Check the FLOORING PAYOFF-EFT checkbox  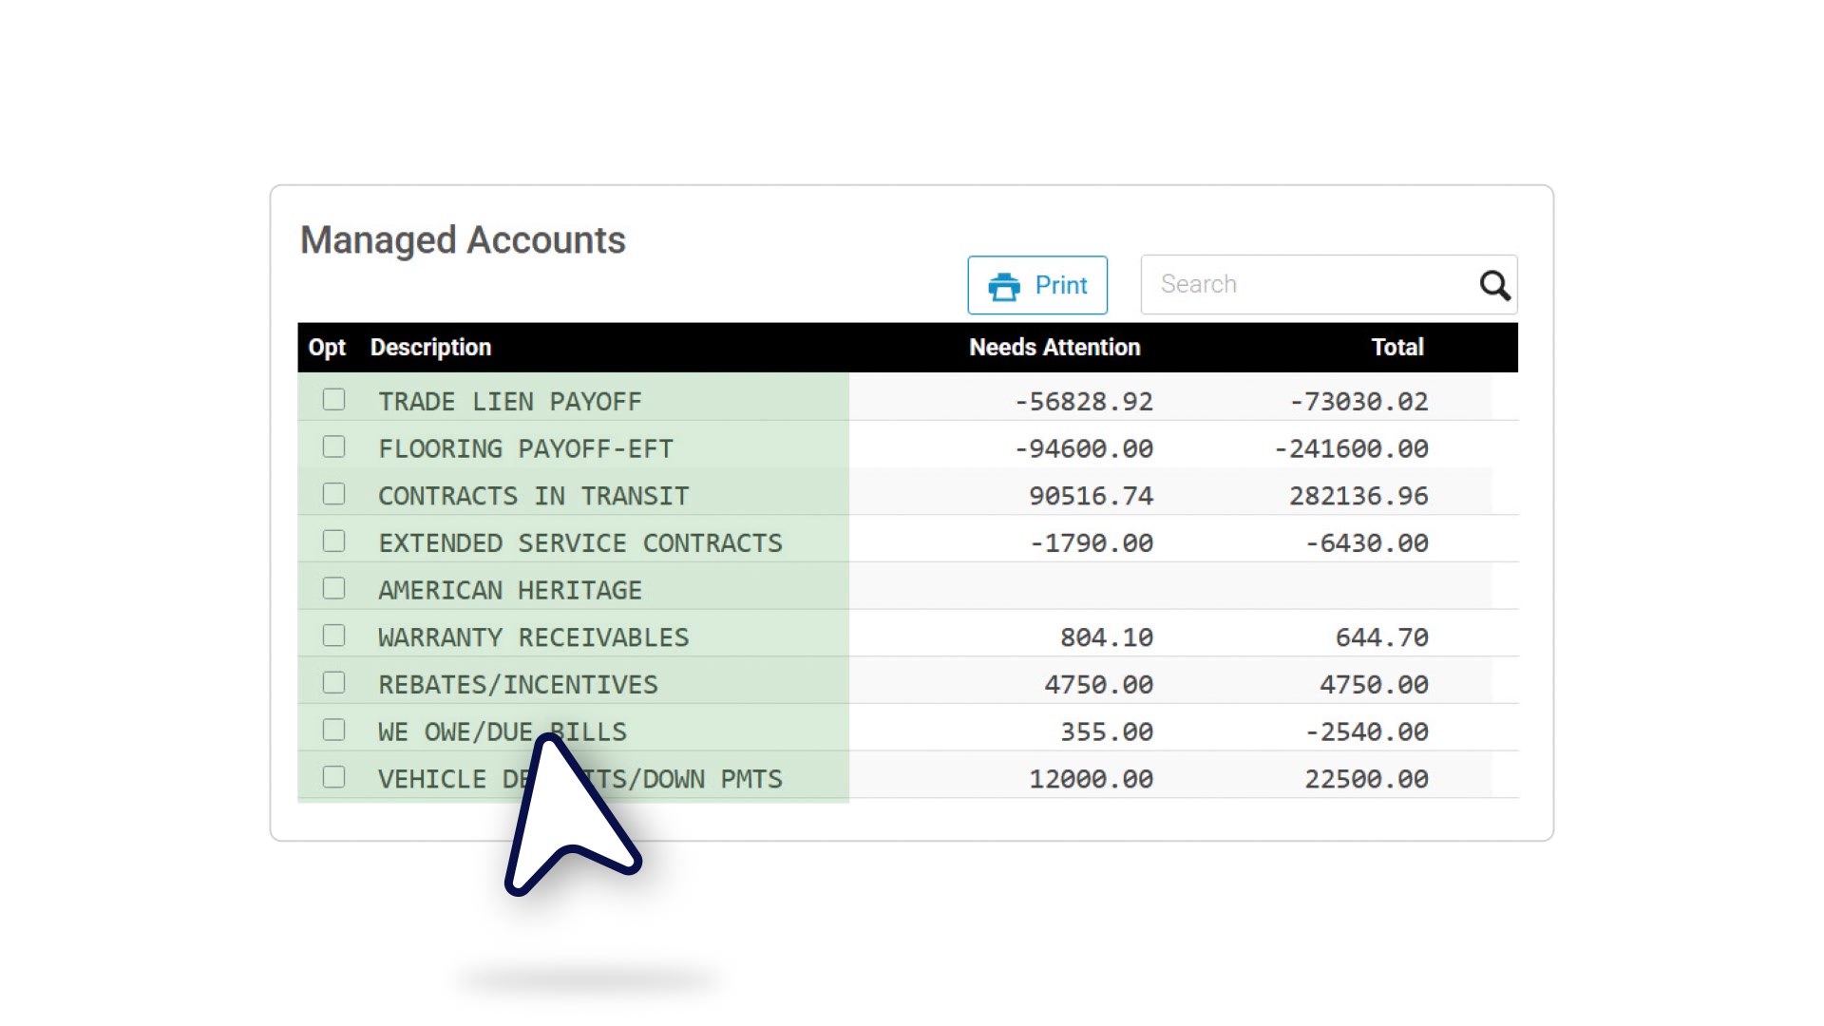coord(333,446)
